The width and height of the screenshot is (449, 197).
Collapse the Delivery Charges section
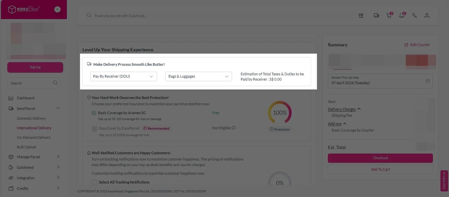[x=359, y=109]
